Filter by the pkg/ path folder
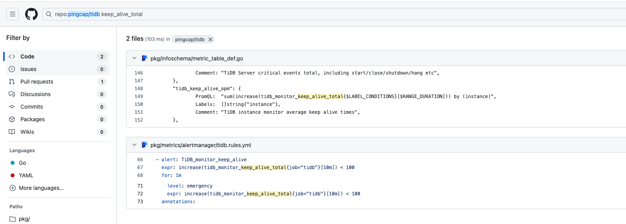Viewport: 626px width, 224px height. (24, 219)
